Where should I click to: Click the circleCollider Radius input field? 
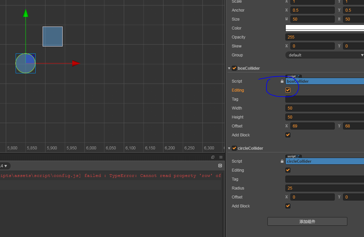pos(324,188)
